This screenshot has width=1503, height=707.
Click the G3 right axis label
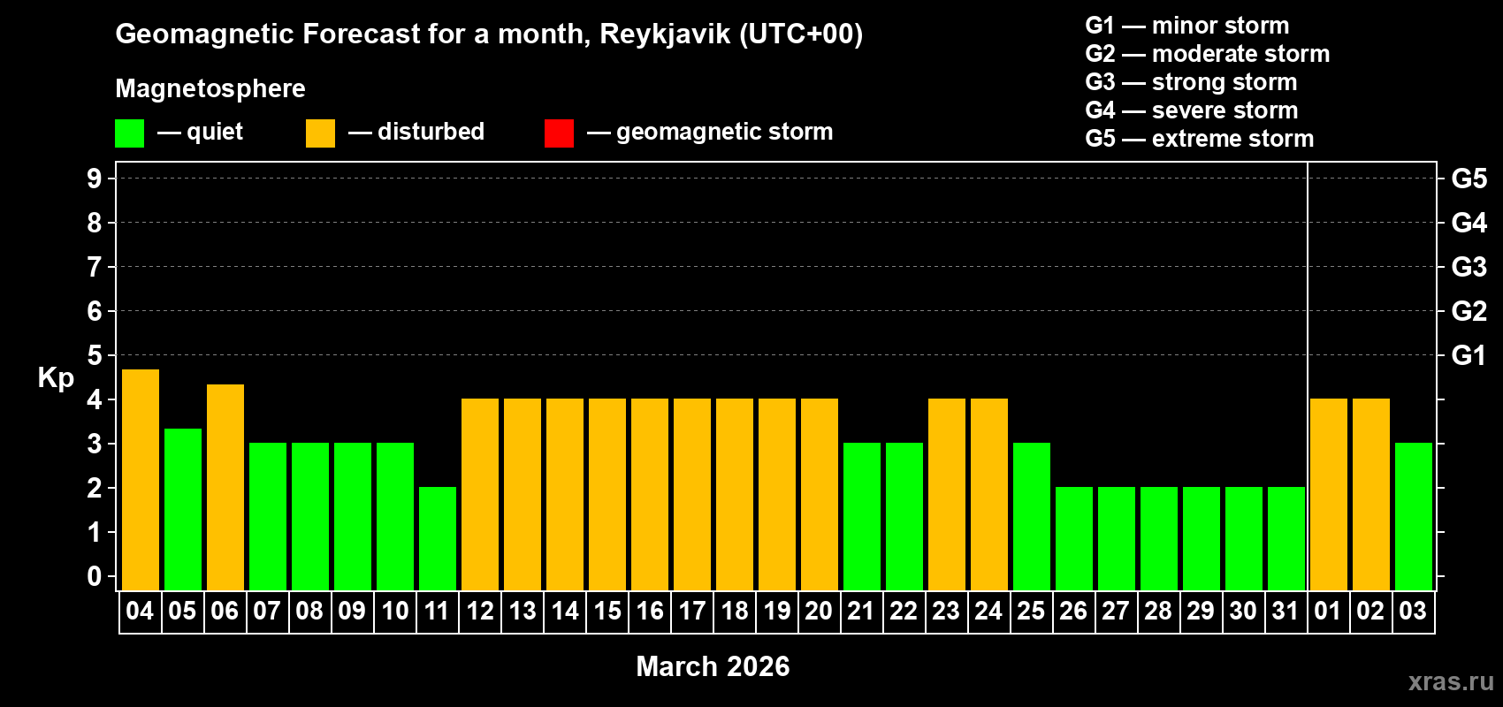pyautogui.click(x=1469, y=267)
